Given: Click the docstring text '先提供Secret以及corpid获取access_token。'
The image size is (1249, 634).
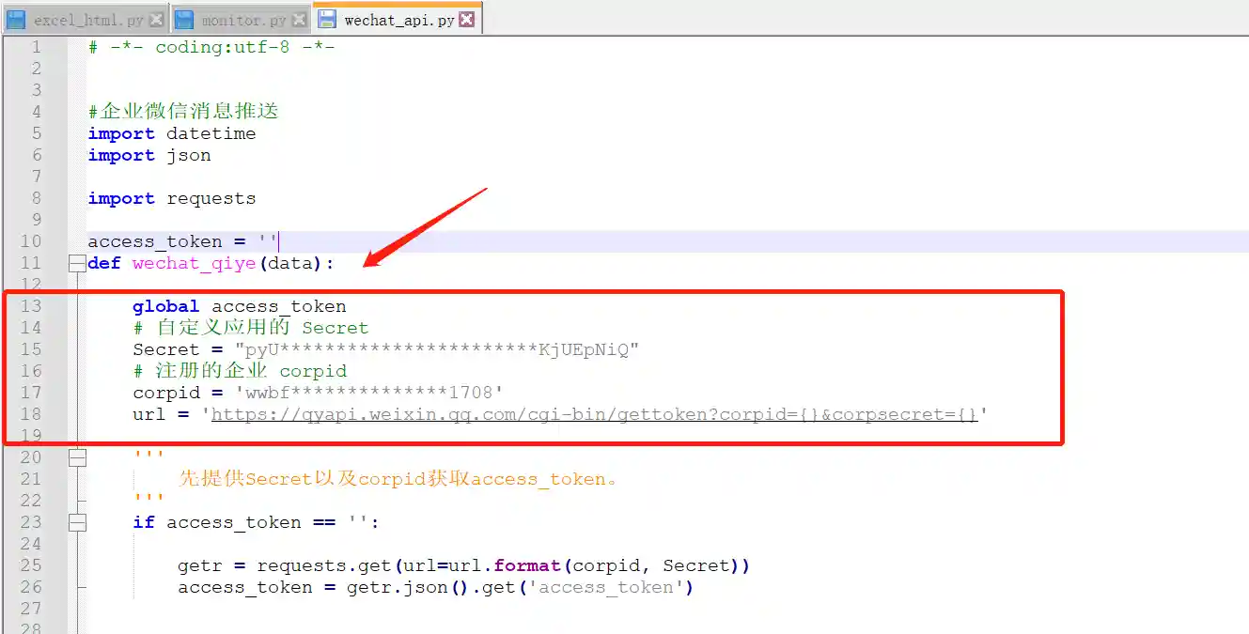Looking at the screenshot, I should [398, 479].
